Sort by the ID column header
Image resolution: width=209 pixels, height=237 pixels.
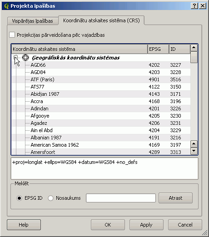click(x=179, y=49)
